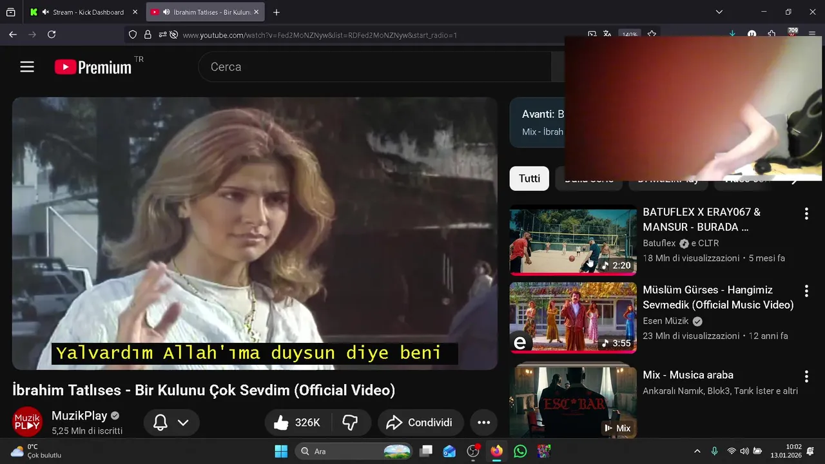Open more actions ellipsis under the video
This screenshot has width=825, height=464.
point(484,423)
